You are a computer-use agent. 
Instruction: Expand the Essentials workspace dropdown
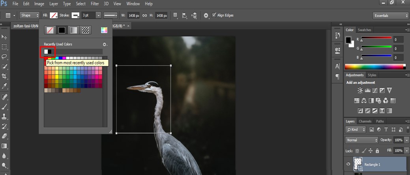click(x=390, y=15)
